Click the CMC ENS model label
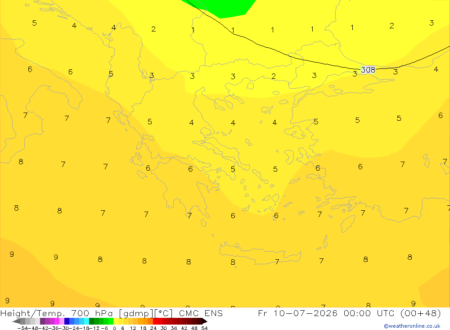Viewport: 450px width, 330px height. (201, 313)
